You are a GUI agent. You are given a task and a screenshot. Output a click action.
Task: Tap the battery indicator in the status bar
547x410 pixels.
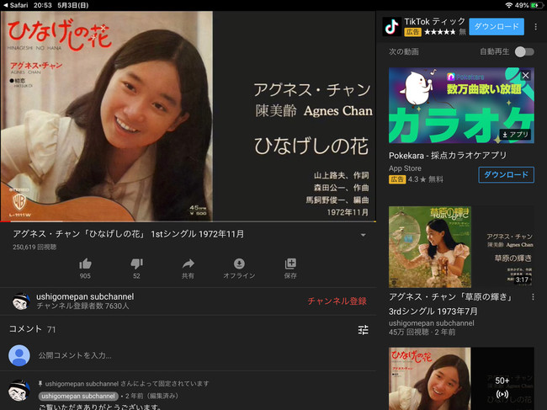536,5
